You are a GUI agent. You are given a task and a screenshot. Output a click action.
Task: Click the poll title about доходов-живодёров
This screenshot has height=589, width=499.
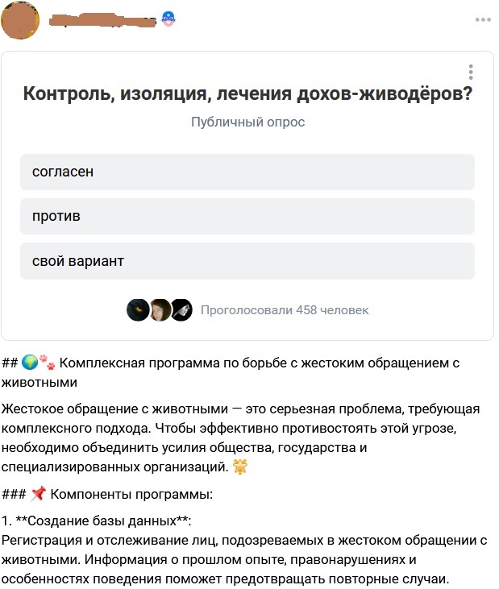click(247, 94)
